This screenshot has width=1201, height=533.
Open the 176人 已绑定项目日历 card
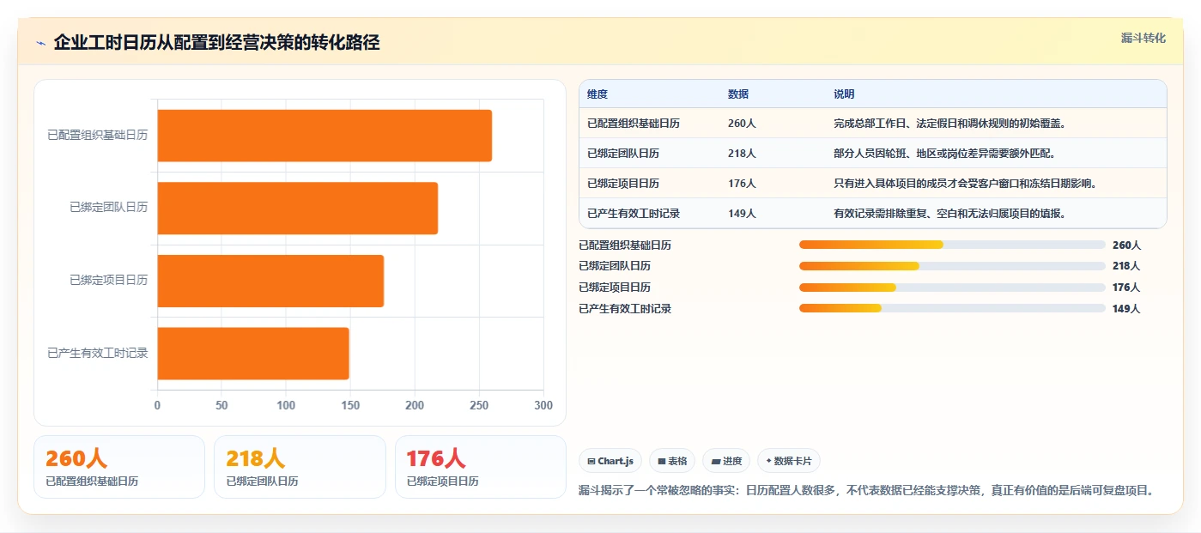point(481,467)
